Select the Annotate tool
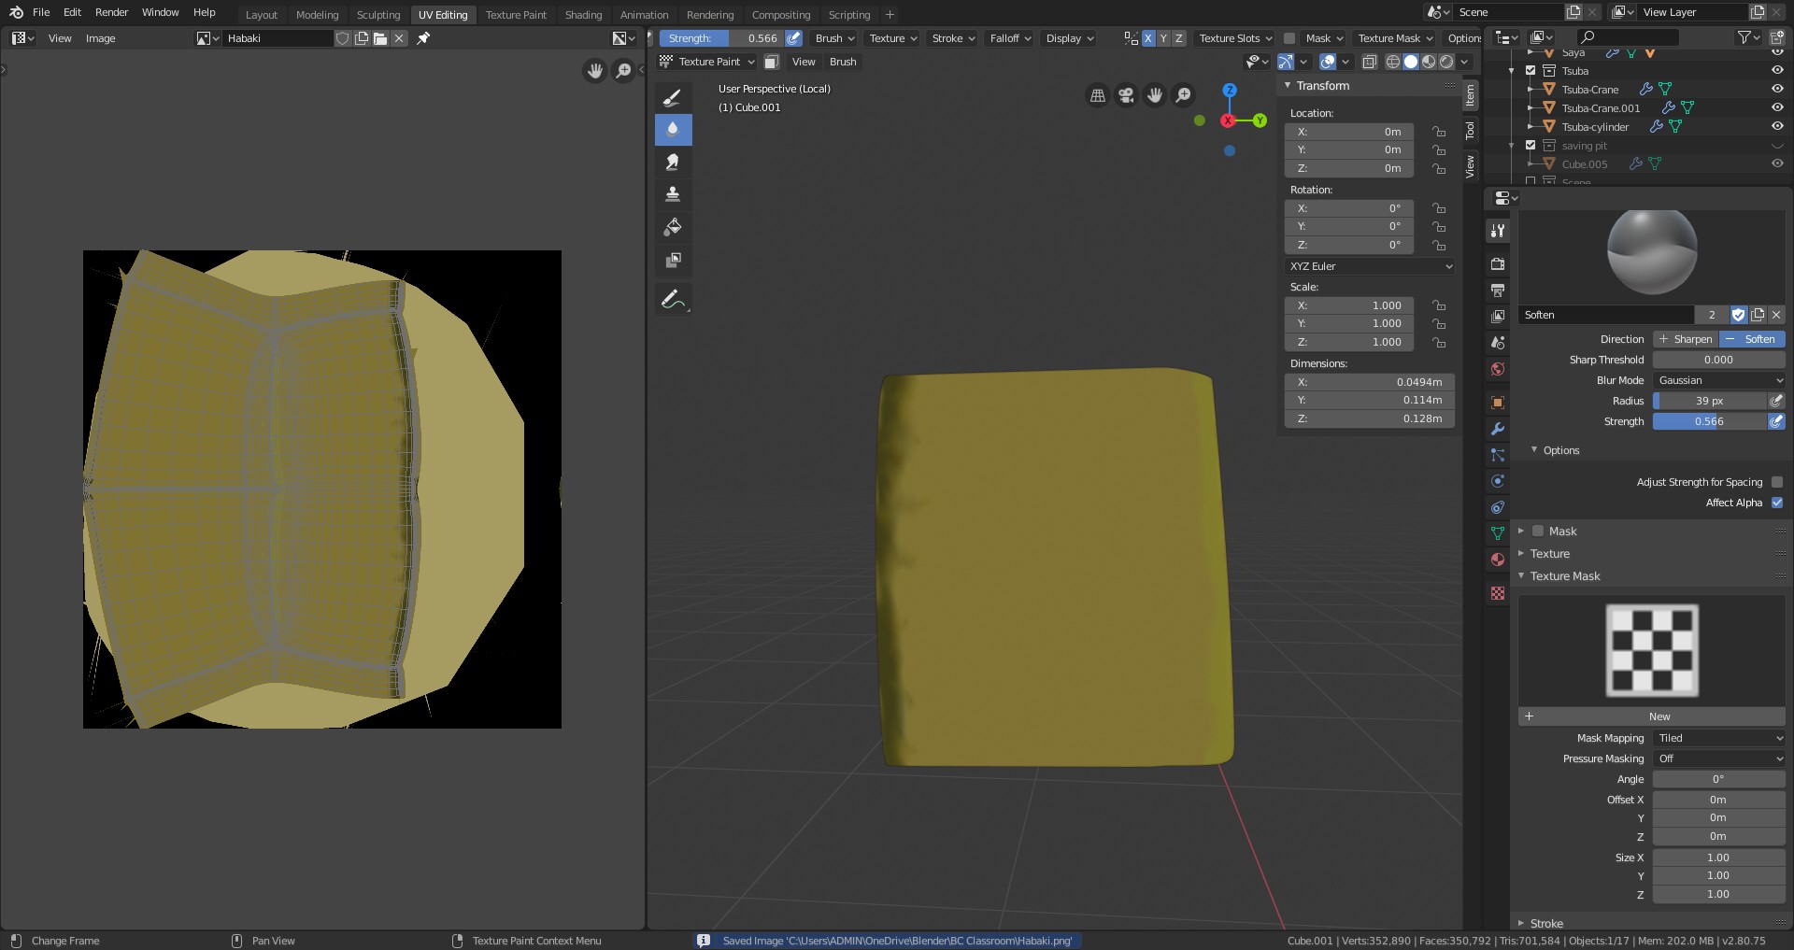Image resolution: width=1794 pixels, height=950 pixels. pyautogui.click(x=673, y=300)
